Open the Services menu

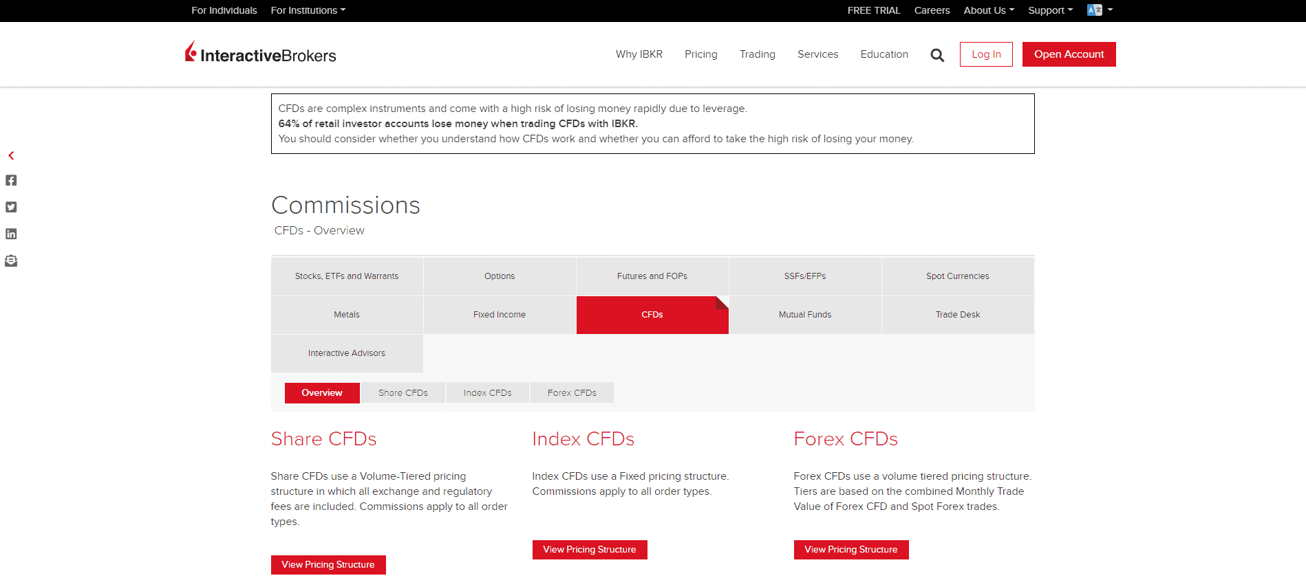(x=818, y=54)
